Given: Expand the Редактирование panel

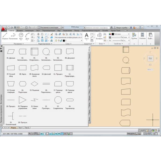Looking at the screenshot, I should [x=45, y=44].
